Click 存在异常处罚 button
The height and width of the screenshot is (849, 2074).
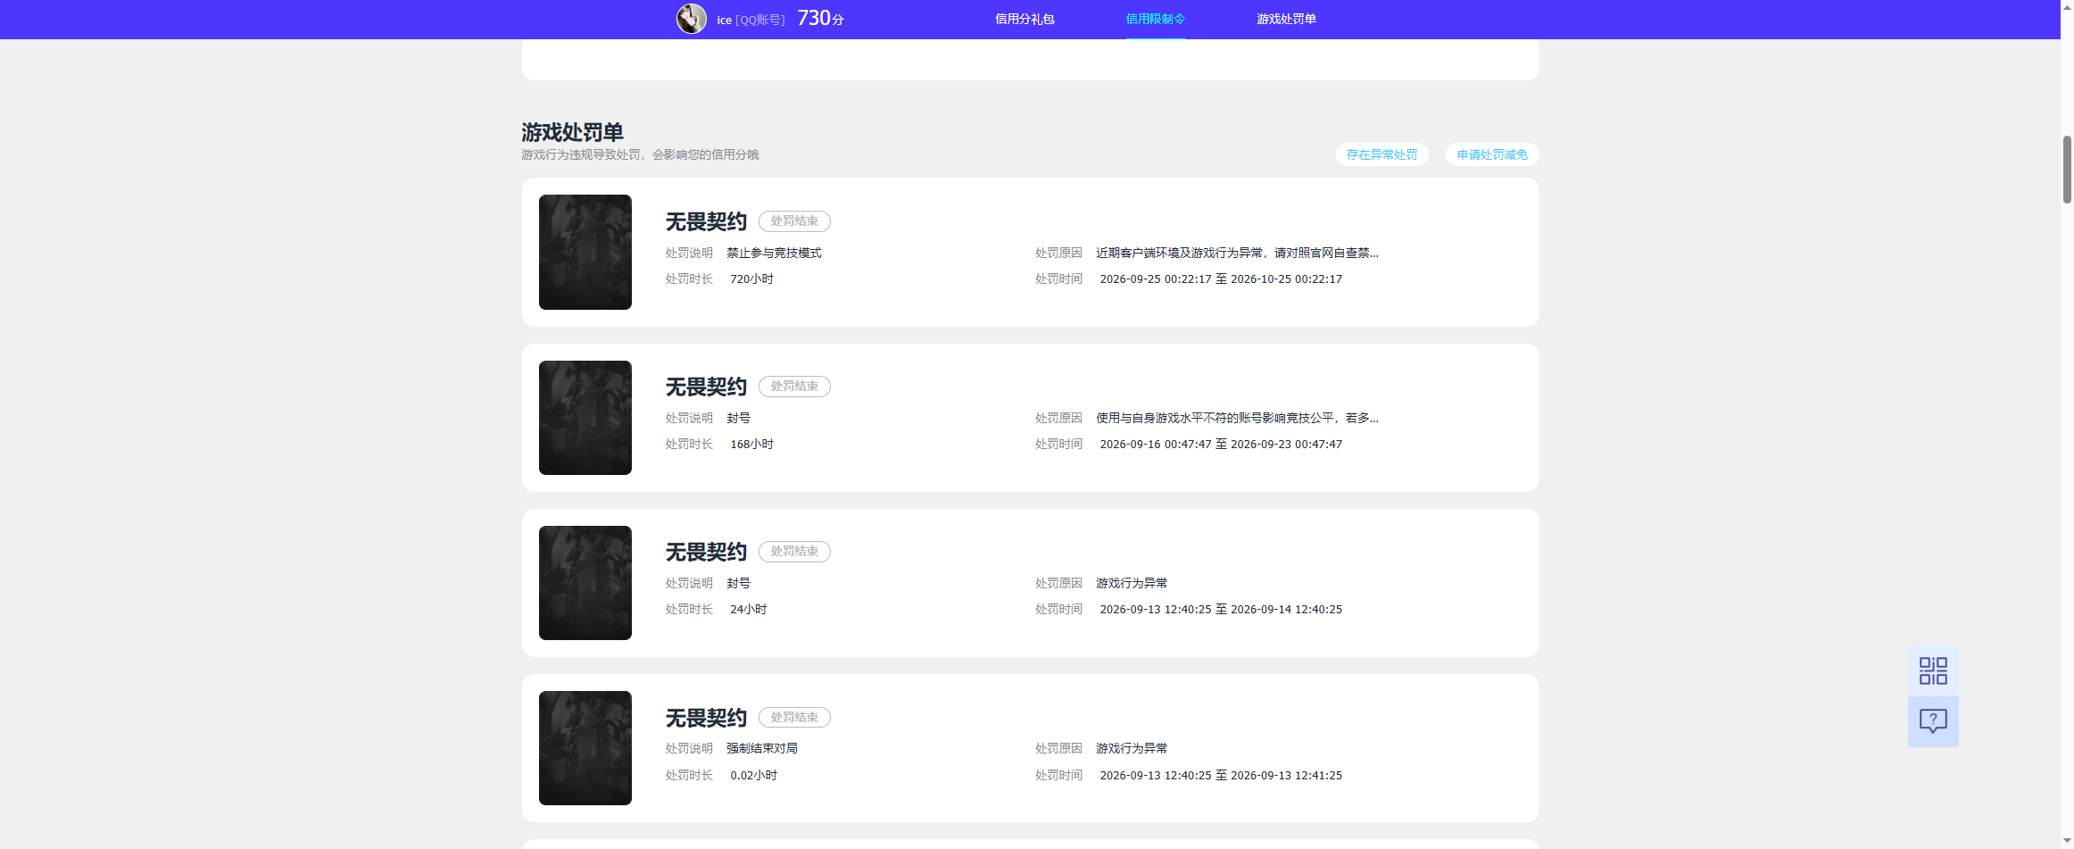point(1381,154)
